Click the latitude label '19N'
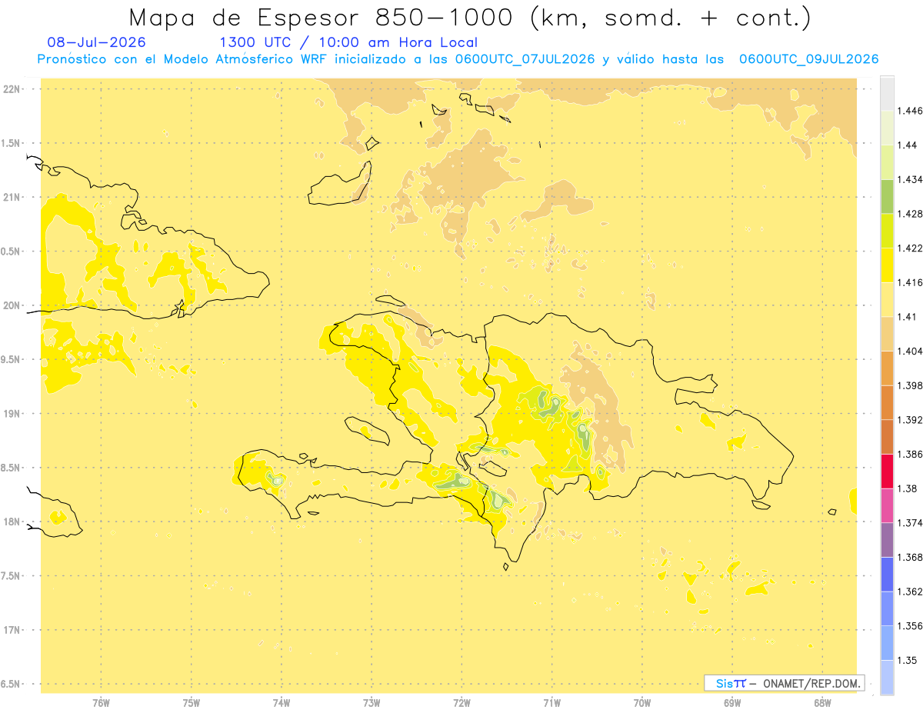Image resolution: width=923 pixels, height=713 pixels. coord(12,414)
